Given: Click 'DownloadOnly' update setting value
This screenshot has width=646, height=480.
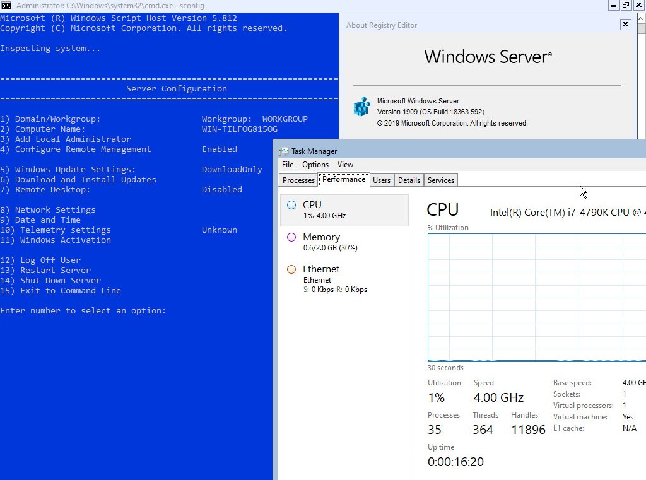Looking at the screenshot, I should (x=232, y=169).
